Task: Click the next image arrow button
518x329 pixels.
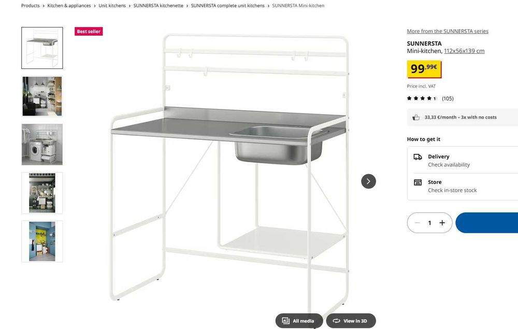Action: click(368, 181)
